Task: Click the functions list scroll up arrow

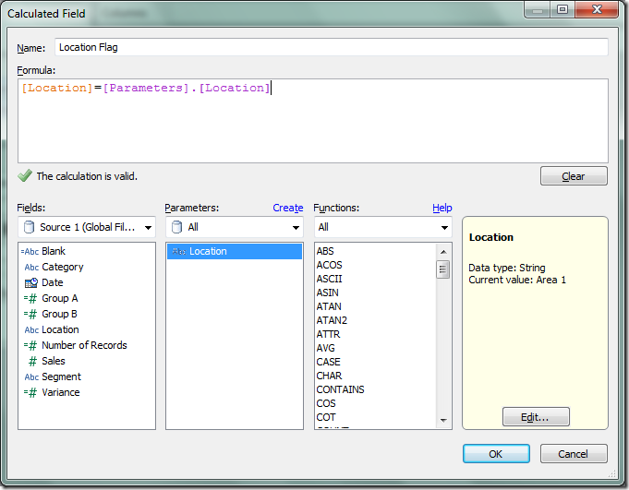Action: pos(443,252)
